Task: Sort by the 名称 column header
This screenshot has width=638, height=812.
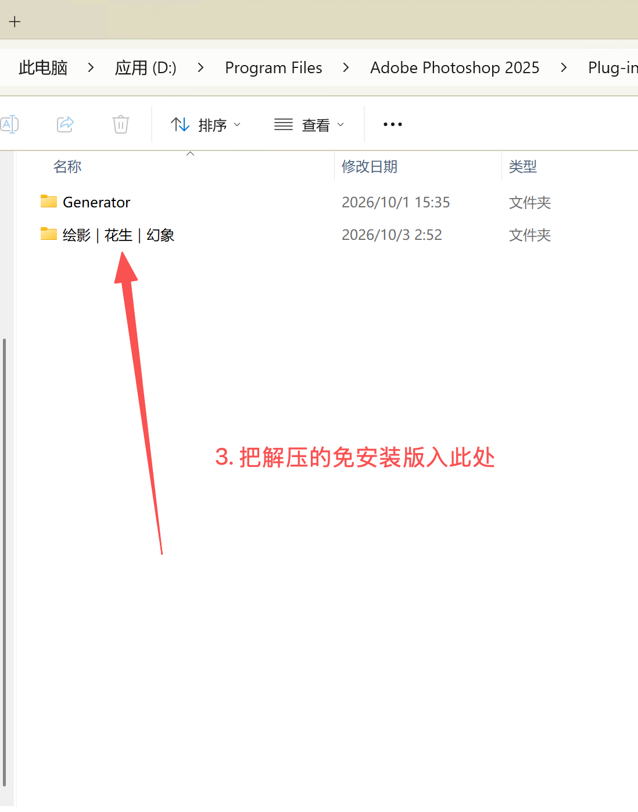Action: pyautogui.click(x=67, y=167)
